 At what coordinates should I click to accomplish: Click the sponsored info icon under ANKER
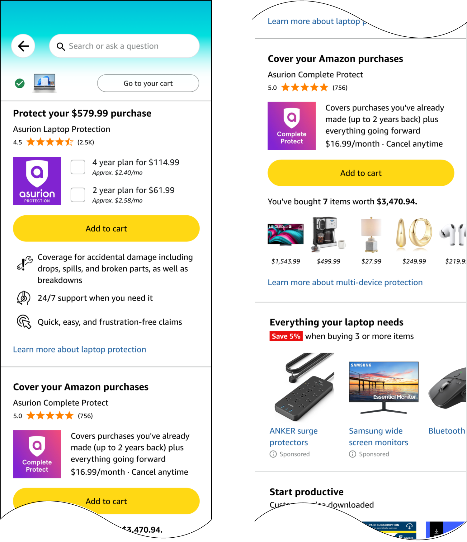tap(273, 454)
